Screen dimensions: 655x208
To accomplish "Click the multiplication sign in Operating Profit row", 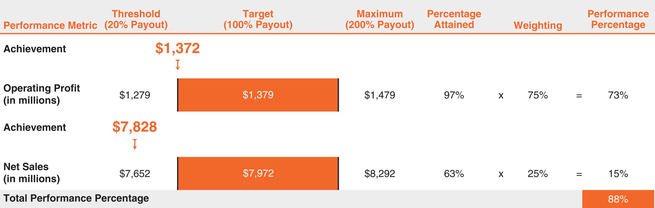I will point(501,96).
